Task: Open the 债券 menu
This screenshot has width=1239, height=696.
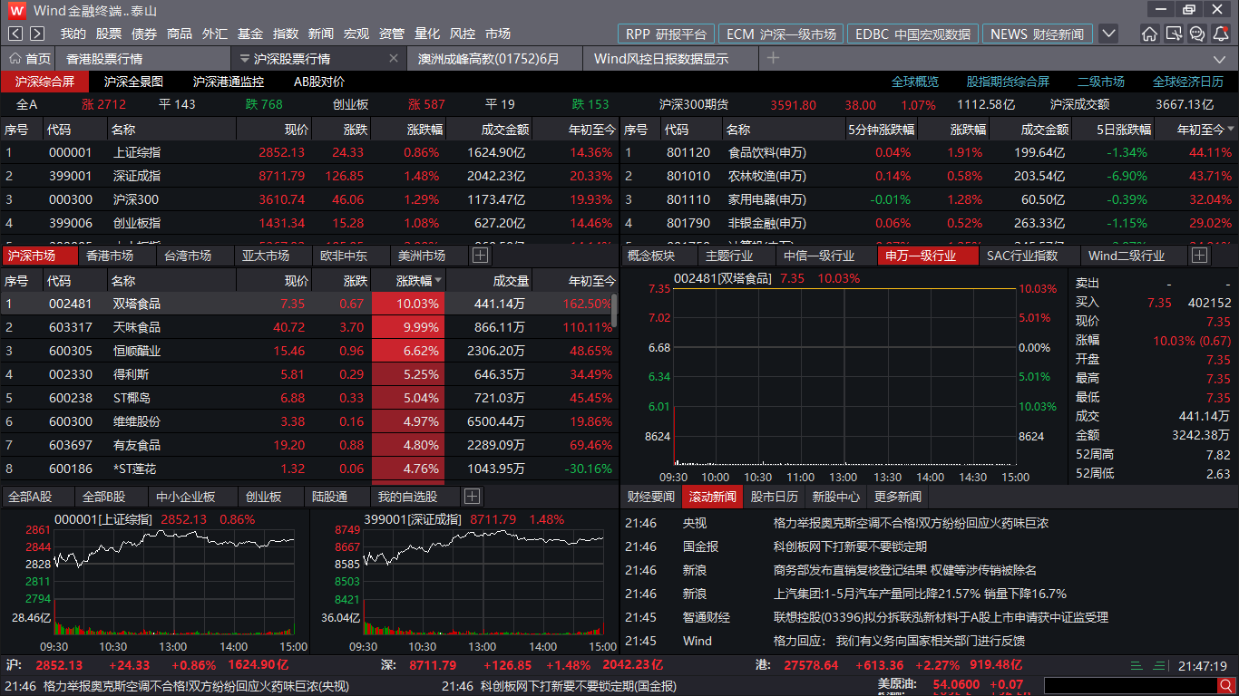Action: click(x=144, y=34)
